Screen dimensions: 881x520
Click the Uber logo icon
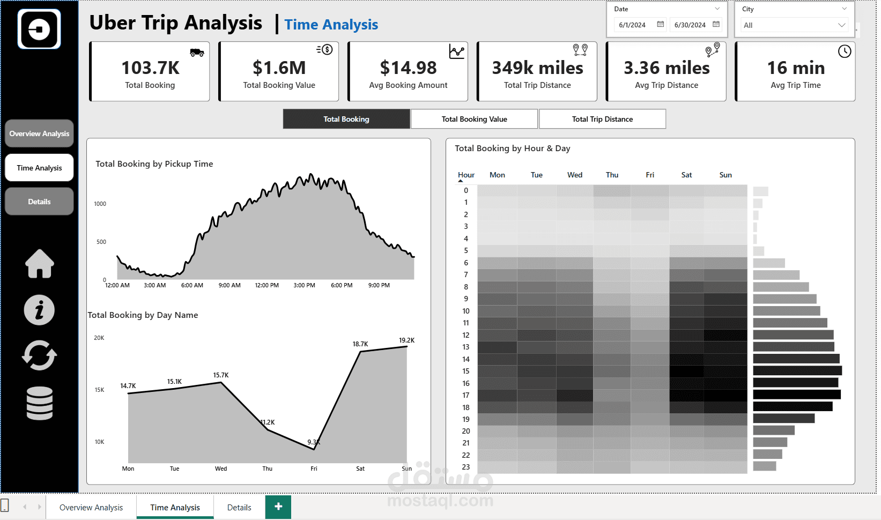39,29
